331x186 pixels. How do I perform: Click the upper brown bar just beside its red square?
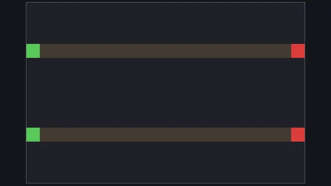pyautogui.click(x=285, y=51)
